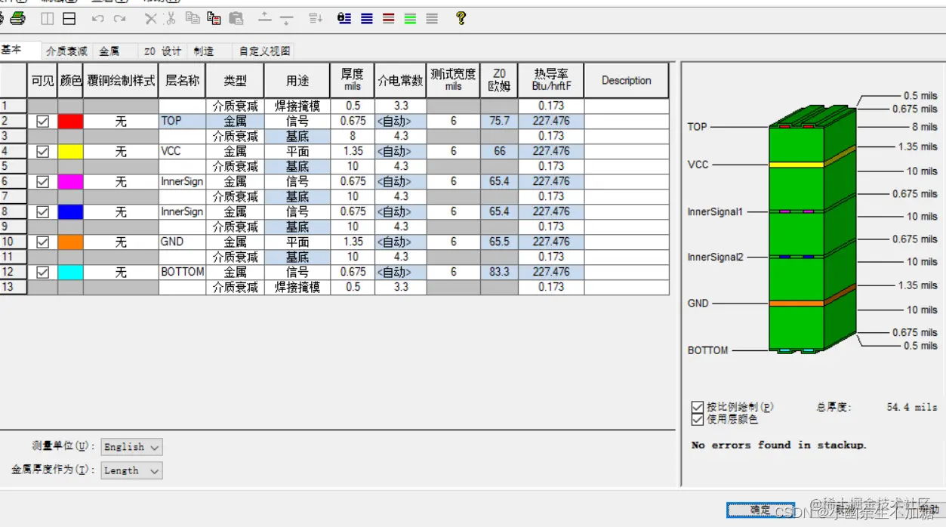The image size is (946, 527).
Task: Open help with the yellow question mark
Action: (x=461, y=18)
